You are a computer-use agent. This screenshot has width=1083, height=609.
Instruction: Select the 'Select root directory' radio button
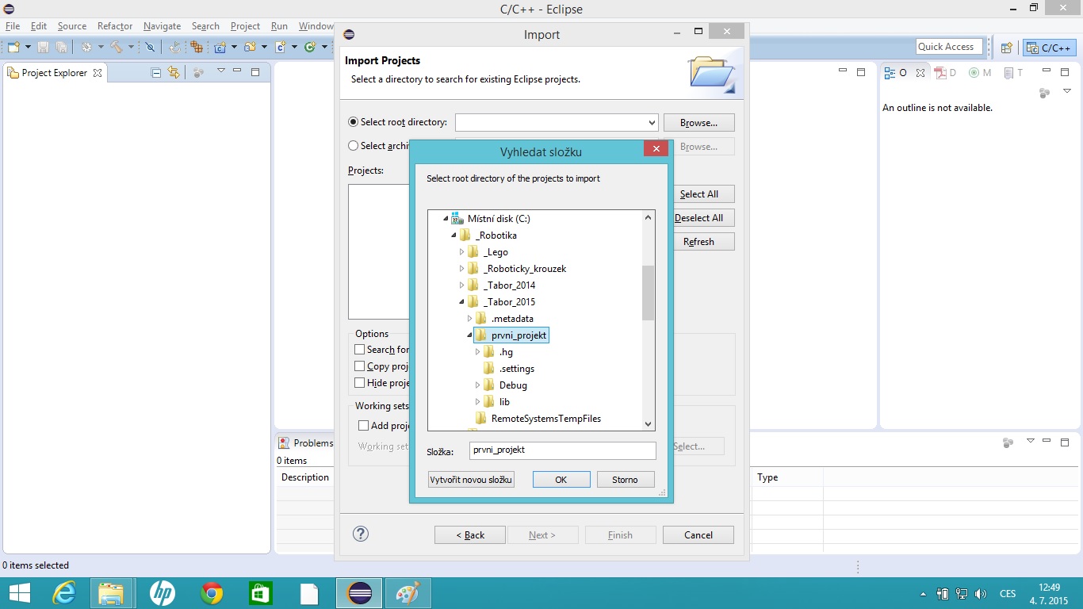[354, 122]
